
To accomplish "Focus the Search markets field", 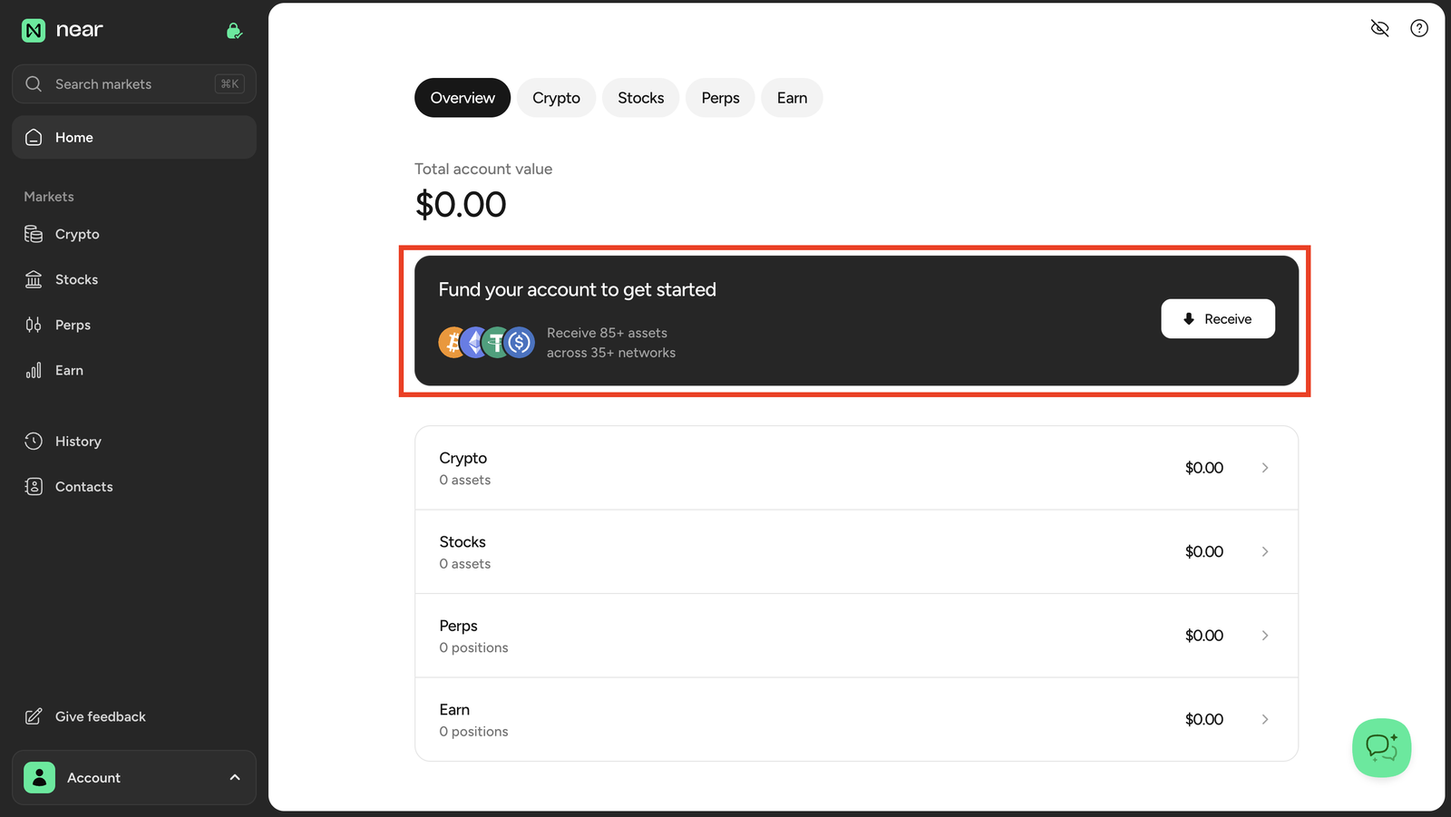I will tap(134, 84).
